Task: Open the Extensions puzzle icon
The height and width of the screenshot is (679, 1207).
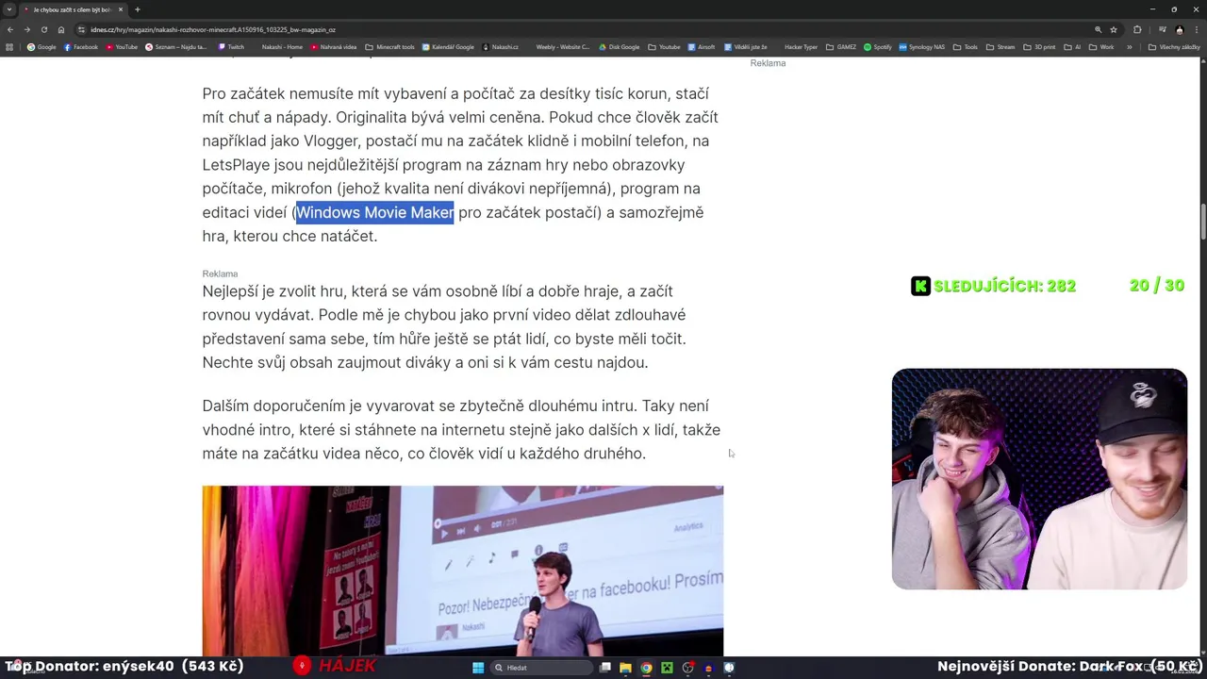Action: tap(1137, 29)
